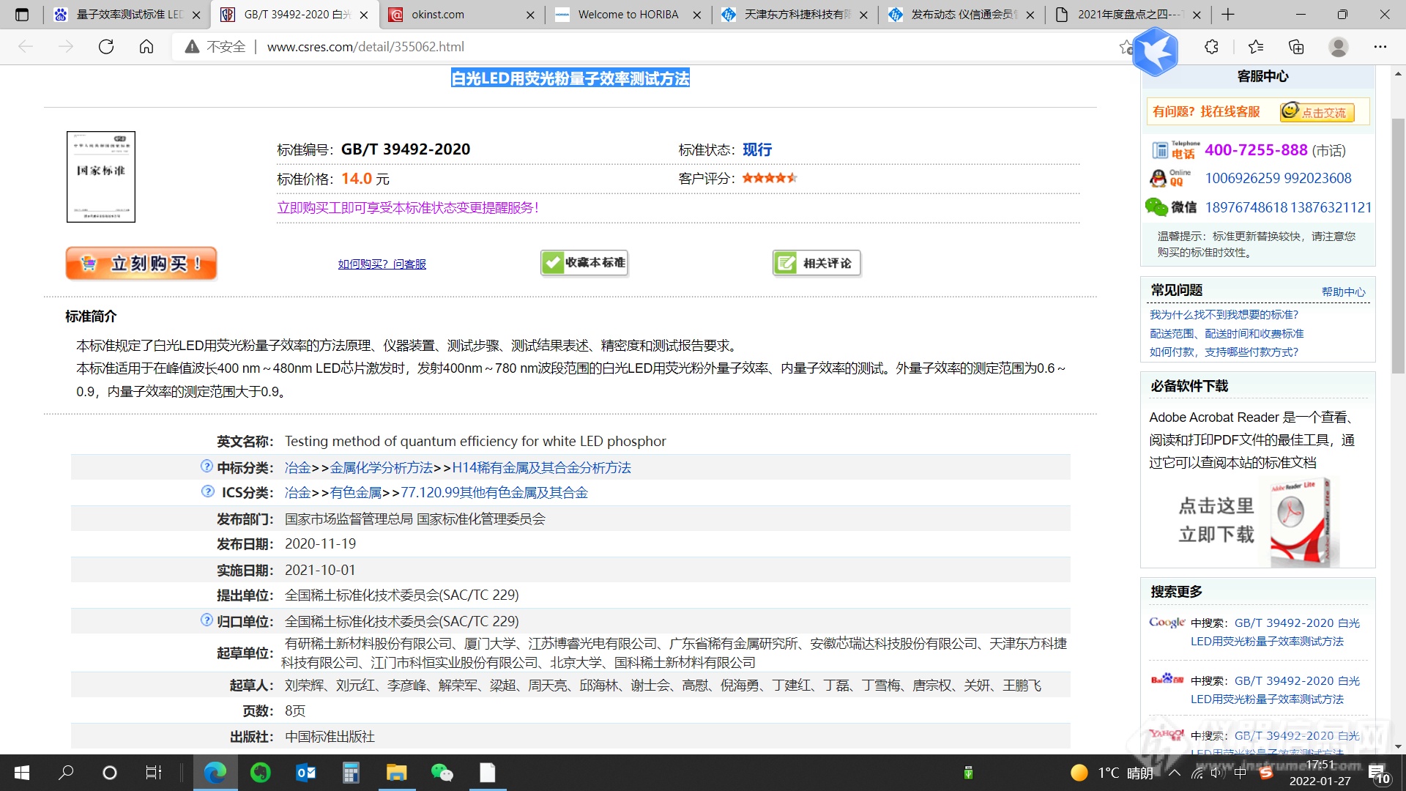Reload the page with refresh icon
Screen dimensions: 1406x791
coord(106,47)
